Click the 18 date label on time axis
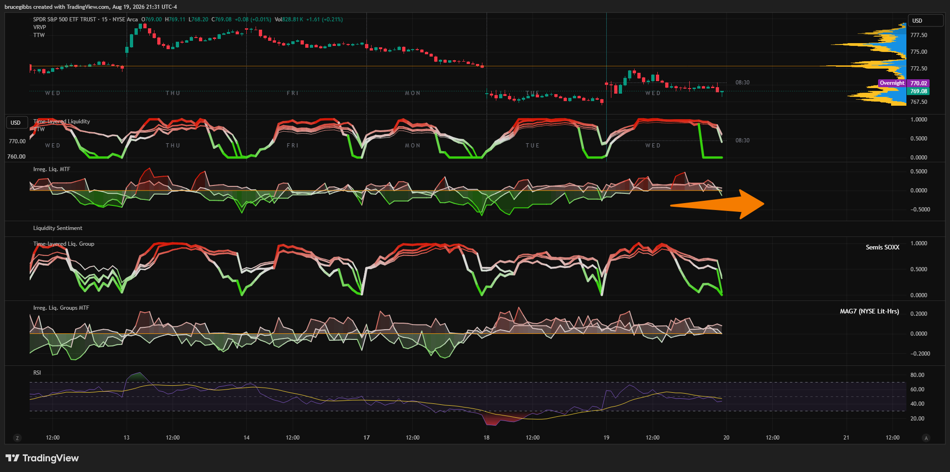Screen dimensions: 950x472 tap(486, 438)
